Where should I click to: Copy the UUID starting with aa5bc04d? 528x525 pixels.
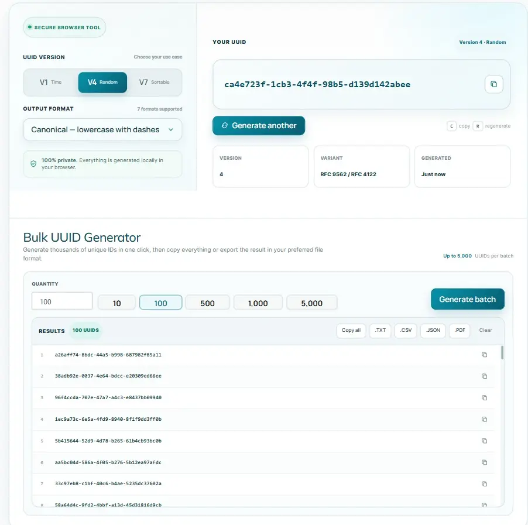coord(484,462)
